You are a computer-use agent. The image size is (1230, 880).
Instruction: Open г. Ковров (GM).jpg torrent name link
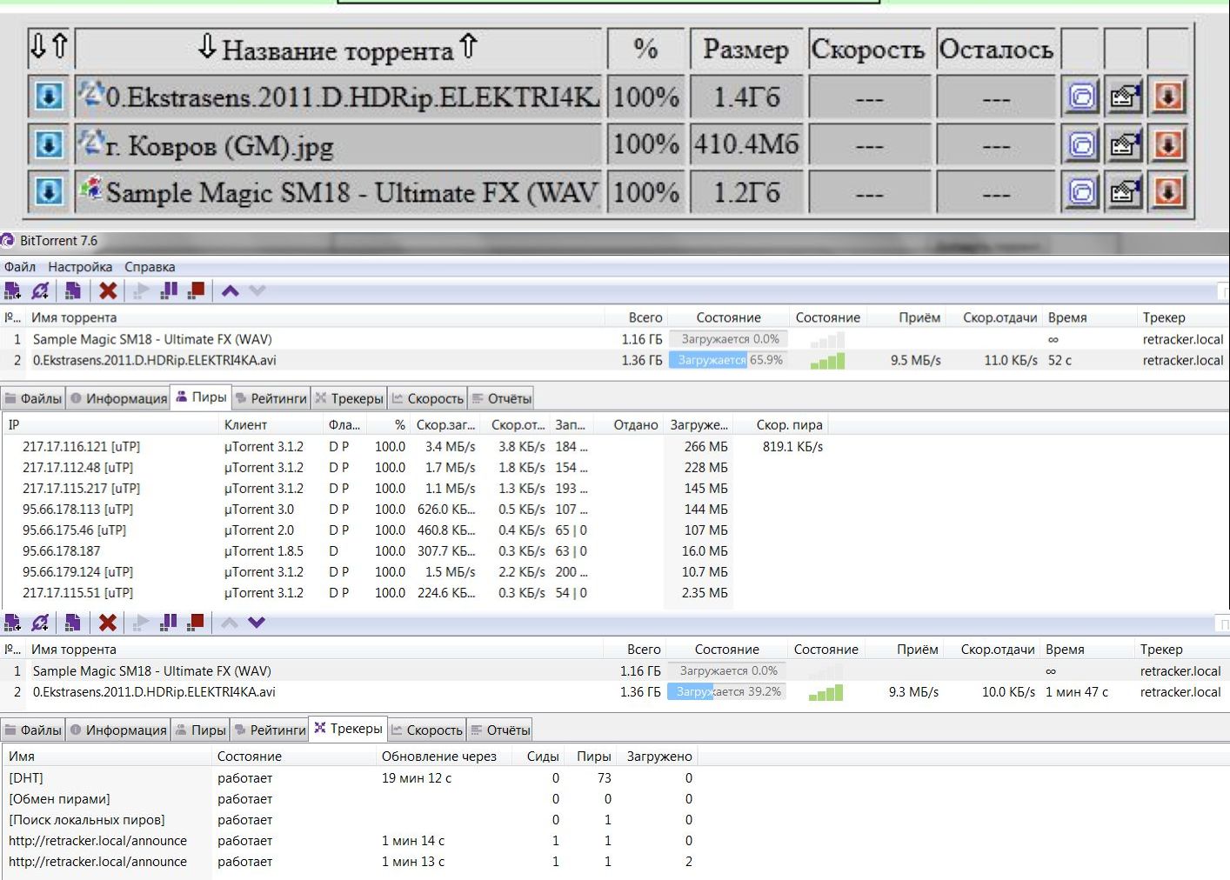click(219, 146)
